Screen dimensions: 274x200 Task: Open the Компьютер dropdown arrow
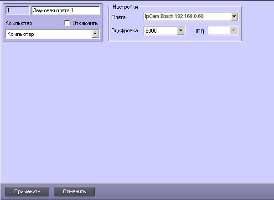[95, 34]
